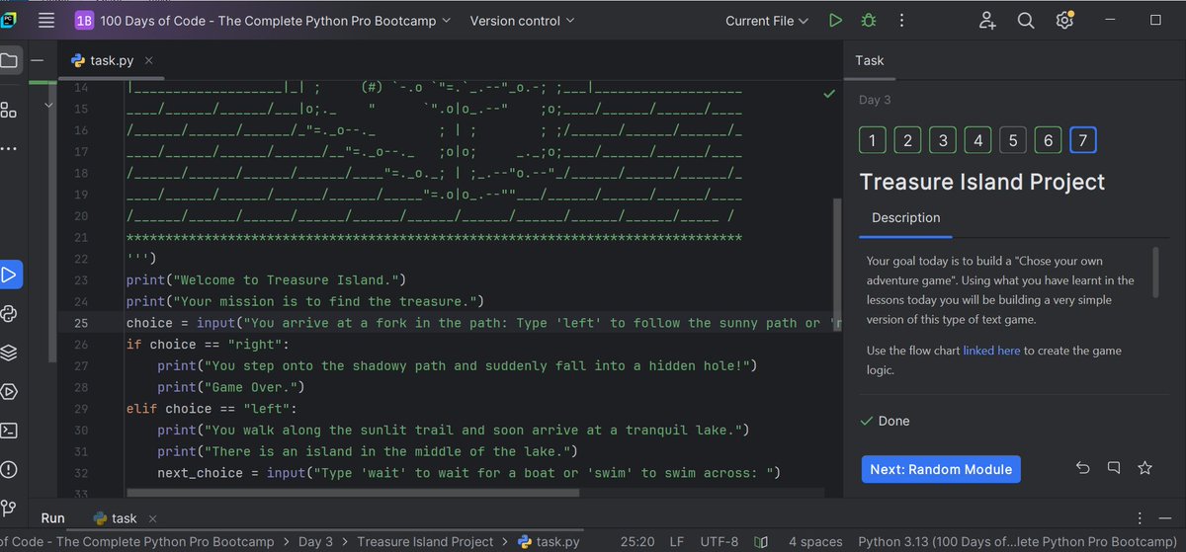Click the task description scrollbar
1186x552 pixels.
[x=1154, y=272]
